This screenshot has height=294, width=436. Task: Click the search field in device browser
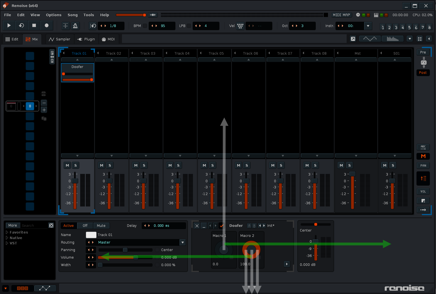[x=34, y=225]
